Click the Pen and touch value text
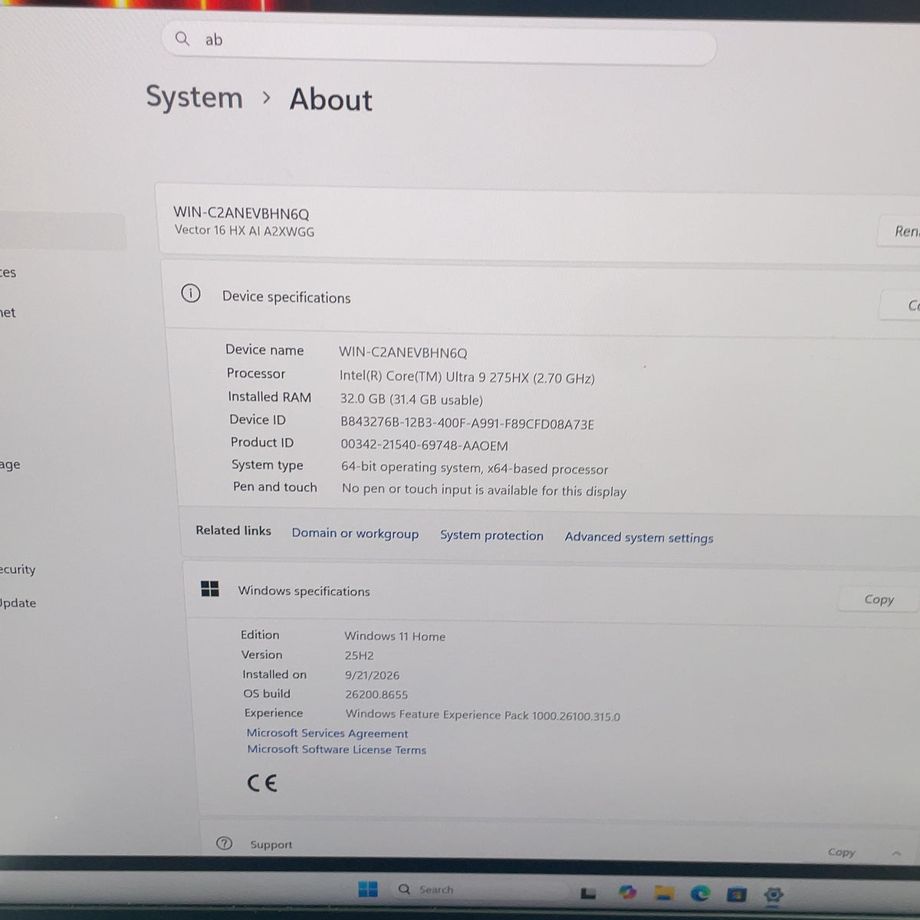This screenshot has width=920, height=920. (485, 490)
